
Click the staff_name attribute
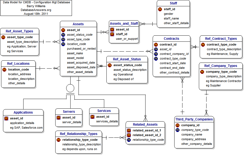pos(171,18)
